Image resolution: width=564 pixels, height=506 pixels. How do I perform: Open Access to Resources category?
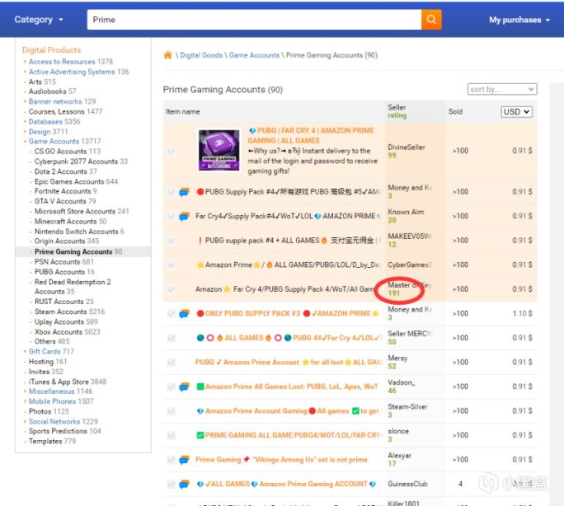point(62,62)
